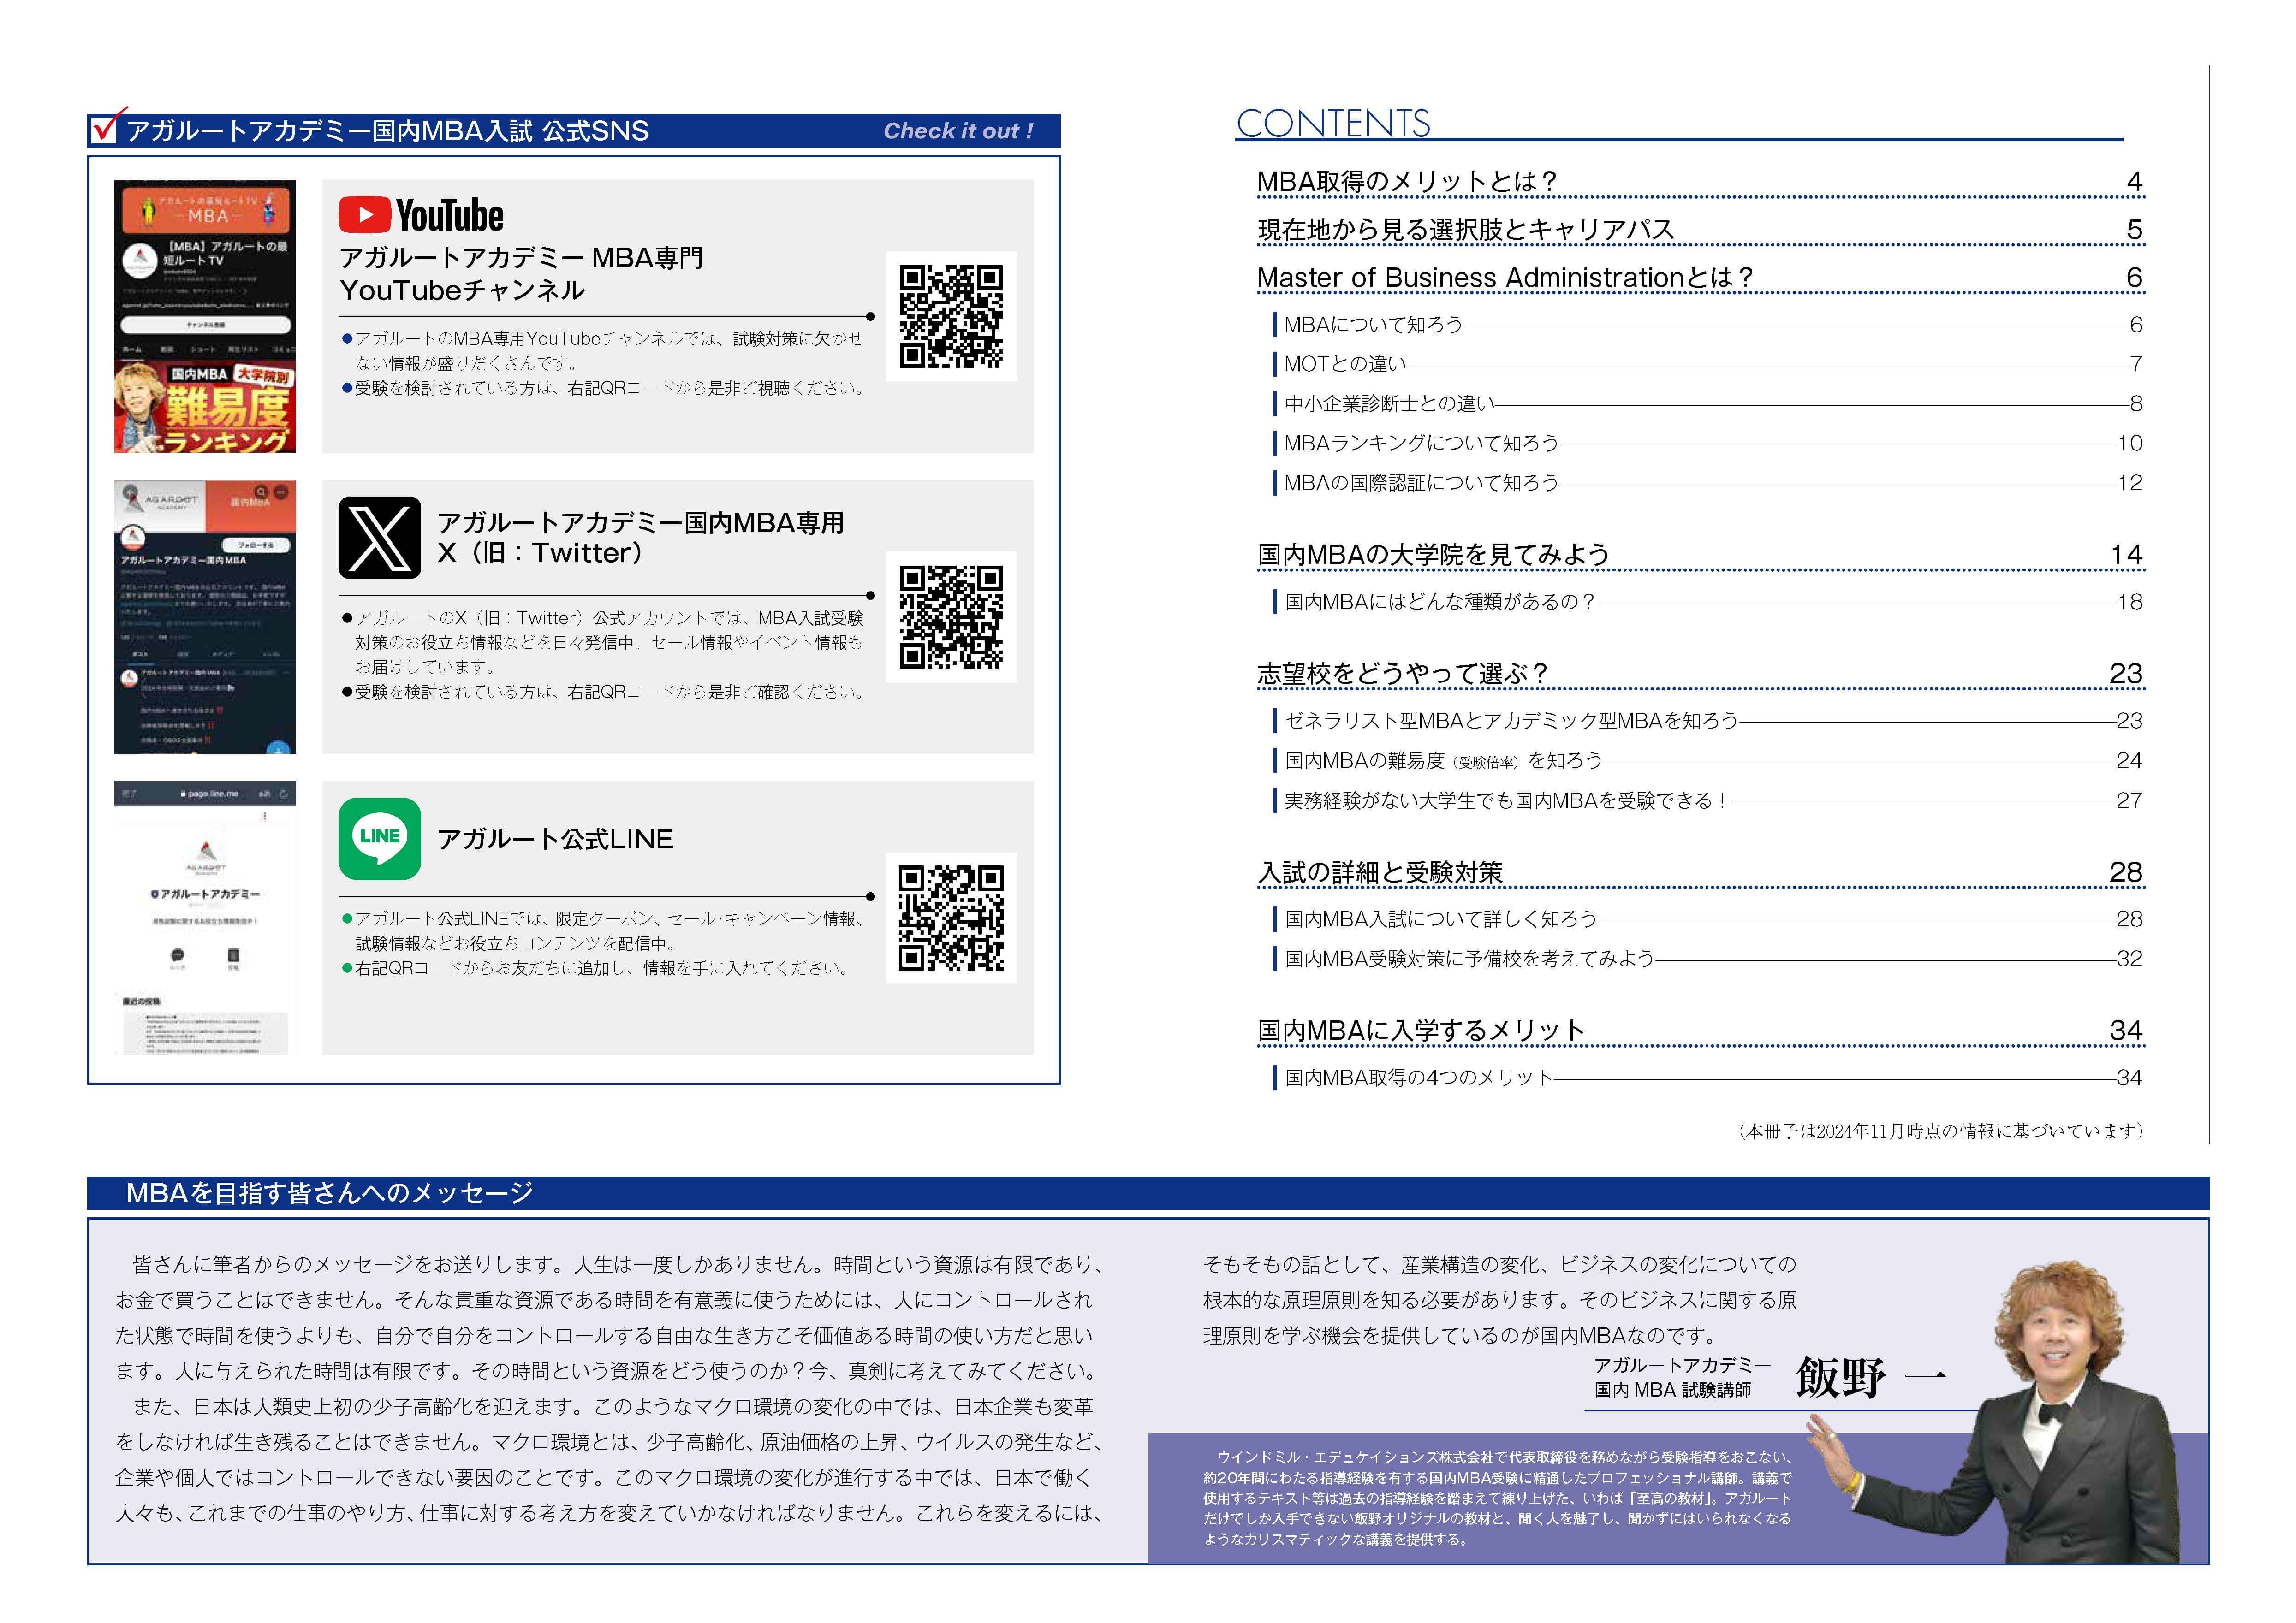Click the 'Check it out !' text
The width and height of the screenshot is (2296, 1623).
(958, 131)
